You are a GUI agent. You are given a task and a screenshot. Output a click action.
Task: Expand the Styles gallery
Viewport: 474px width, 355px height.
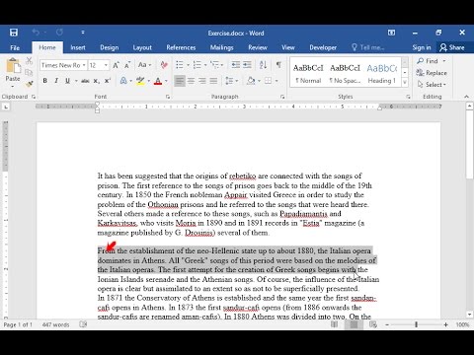coord(405,82)
